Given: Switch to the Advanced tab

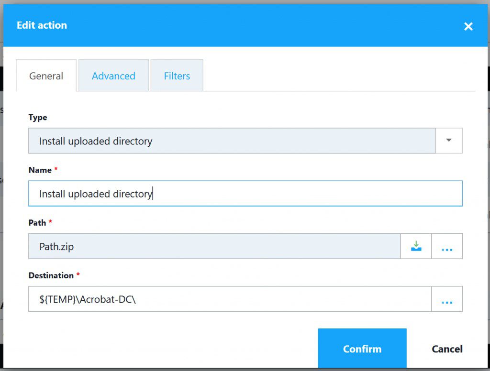Looking at the screenshot, I should (x=113, y=76).
